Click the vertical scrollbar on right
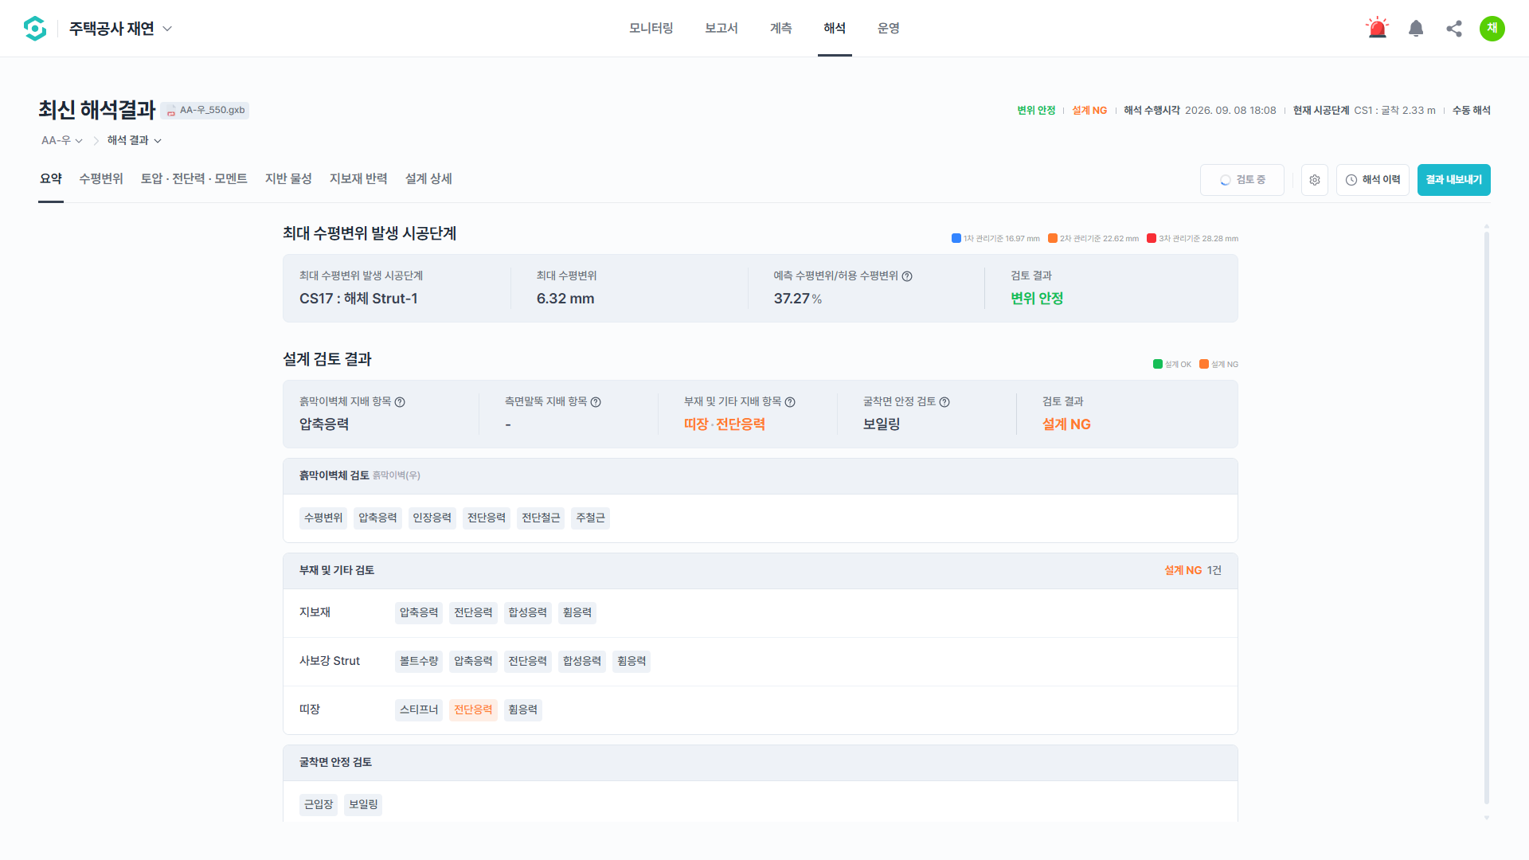This screenshot has width=1529, height=860. [x=1486, y=518]
